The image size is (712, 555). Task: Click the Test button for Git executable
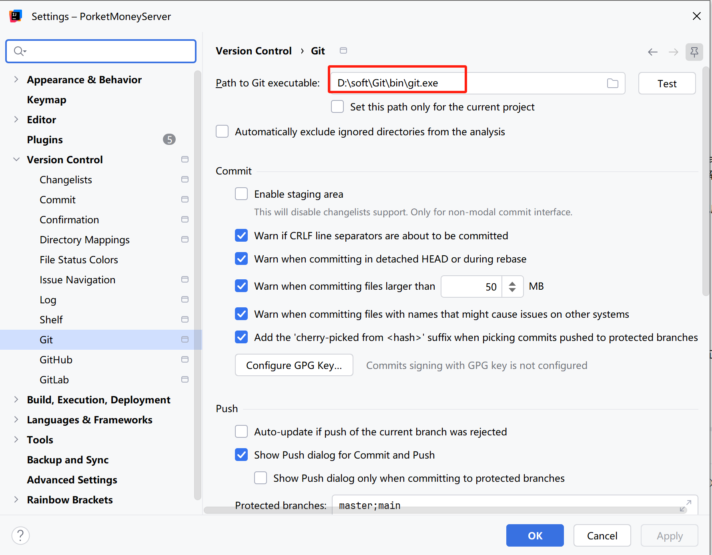(x=667, y=83)
